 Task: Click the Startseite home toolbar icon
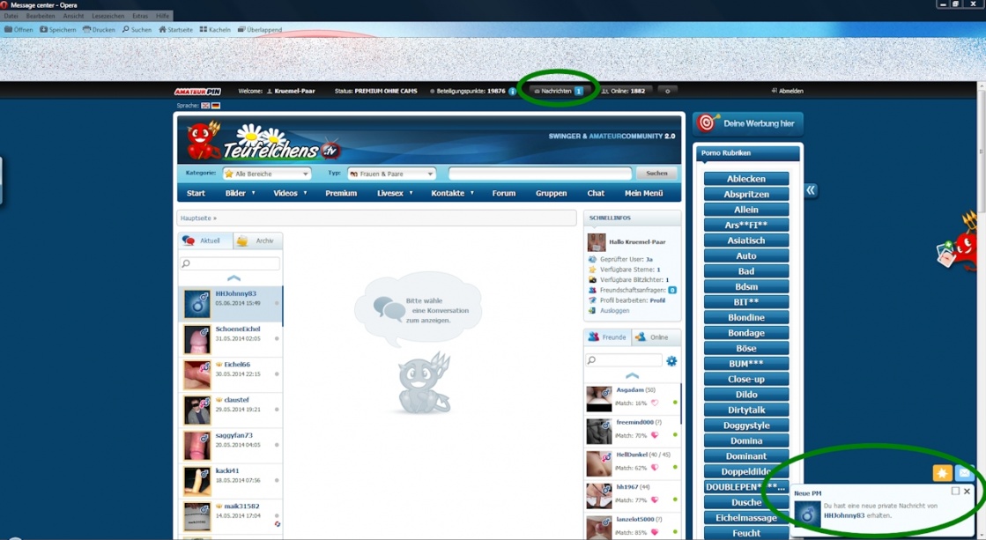pos(175,29)
